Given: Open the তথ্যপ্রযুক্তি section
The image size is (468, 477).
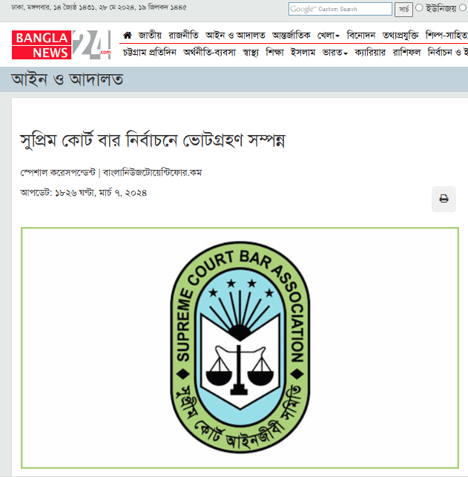Looking at the screenshot, I should (401, 36).
